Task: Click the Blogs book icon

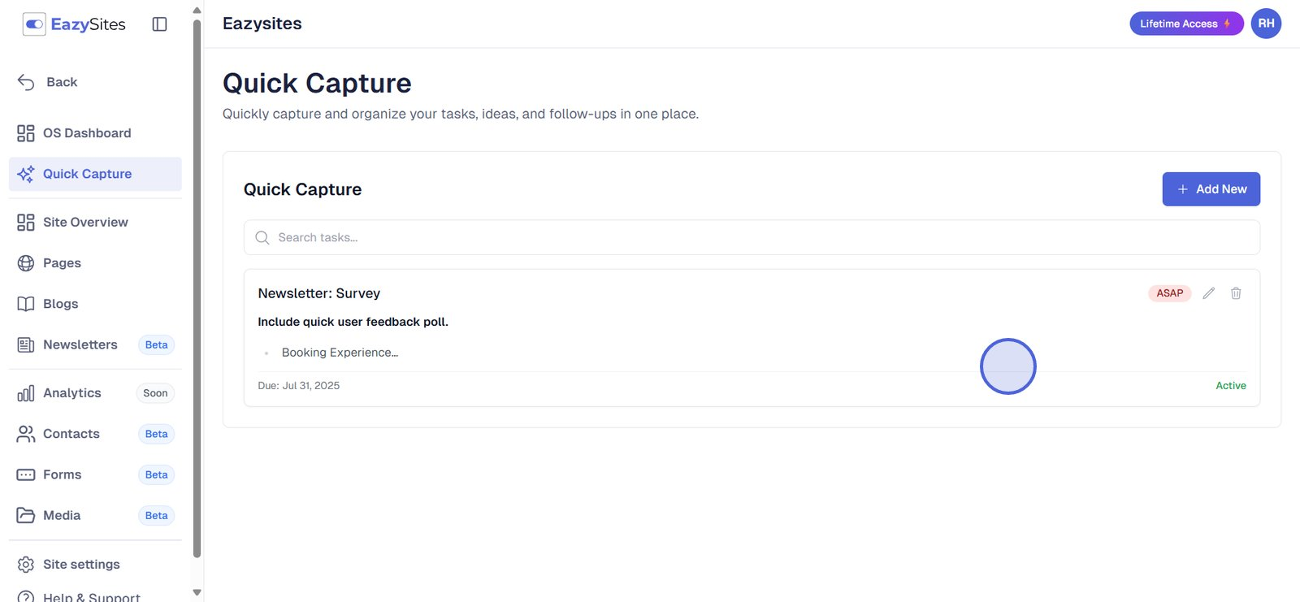Action: coord(26,304)
